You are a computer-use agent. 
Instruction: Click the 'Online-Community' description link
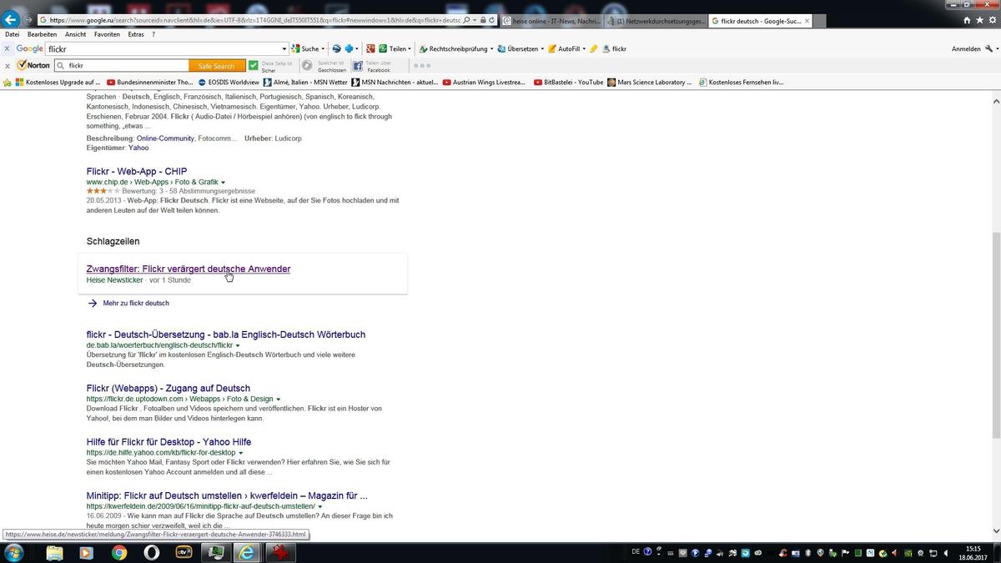(165, 138)
